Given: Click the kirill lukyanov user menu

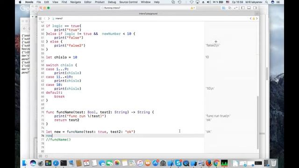Looking at the screenshot, I should (254, 2).
